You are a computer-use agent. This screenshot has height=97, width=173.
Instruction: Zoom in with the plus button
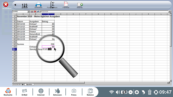click(137, 92)
